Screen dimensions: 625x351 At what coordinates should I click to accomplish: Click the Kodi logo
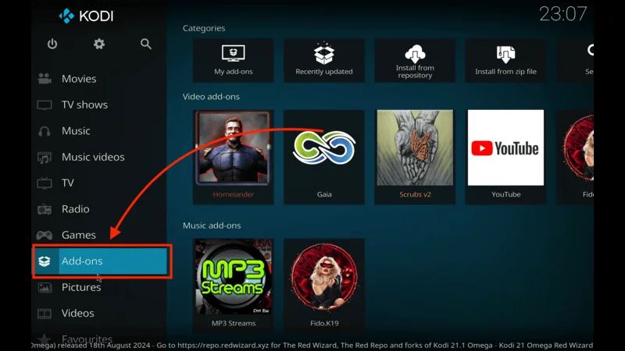(x=86, y=16)
